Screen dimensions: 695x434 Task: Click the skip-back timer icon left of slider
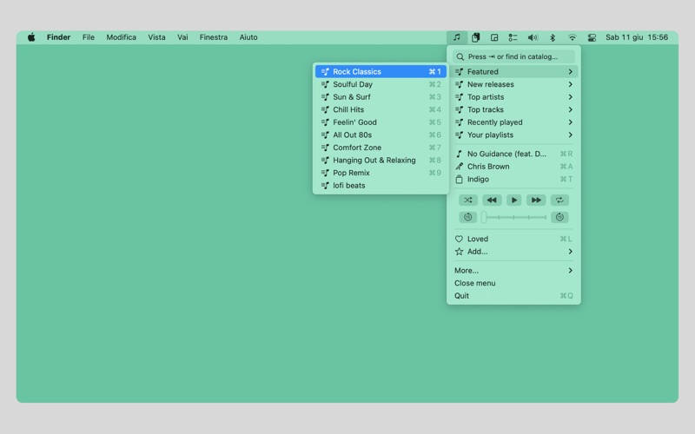[467, 217]
